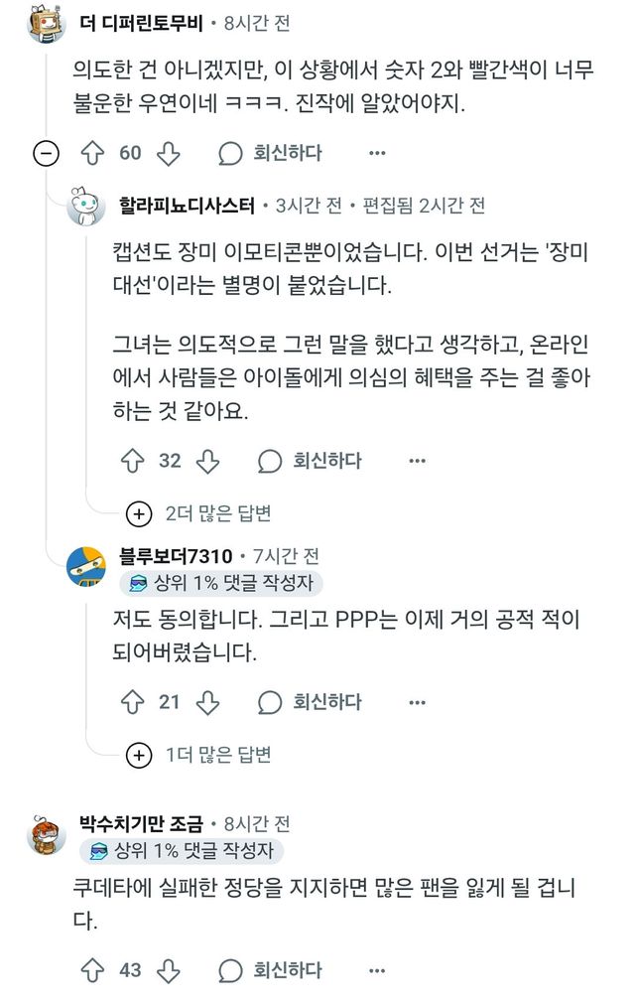The width and height of the screenshot is (635, 1003).
Task: Reply to 블루보더7310's comment with 21 votes
Action: click(x=310, y=702)
